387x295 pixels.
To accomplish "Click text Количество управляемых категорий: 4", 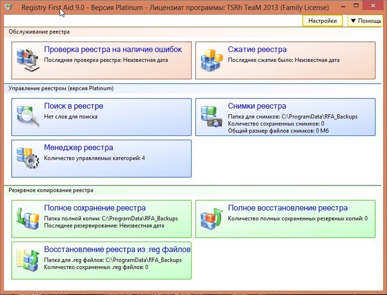I will click(94, 158).
